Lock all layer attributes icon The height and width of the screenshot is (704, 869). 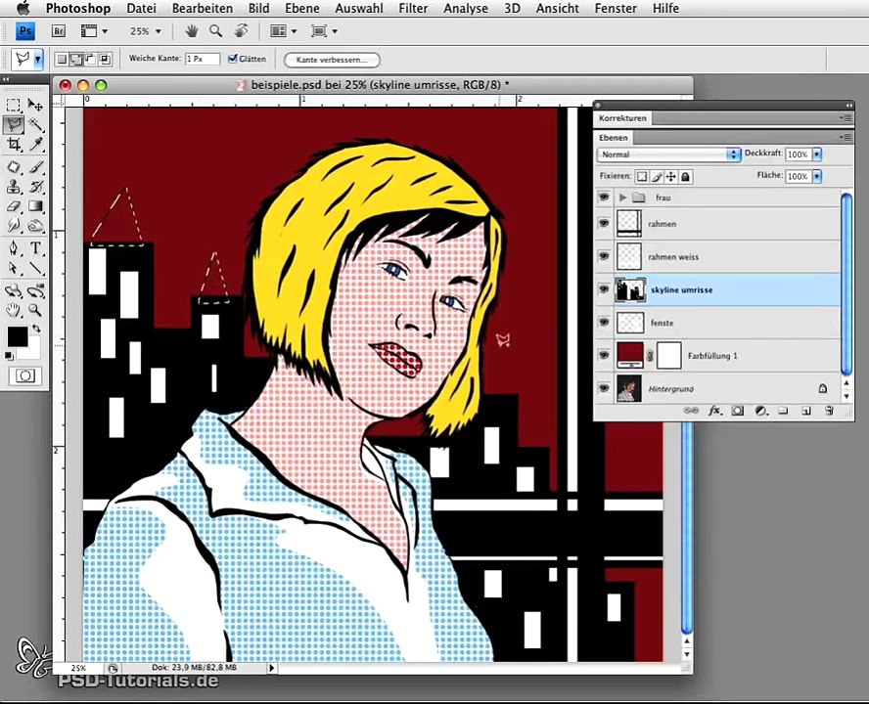(686, 177)
